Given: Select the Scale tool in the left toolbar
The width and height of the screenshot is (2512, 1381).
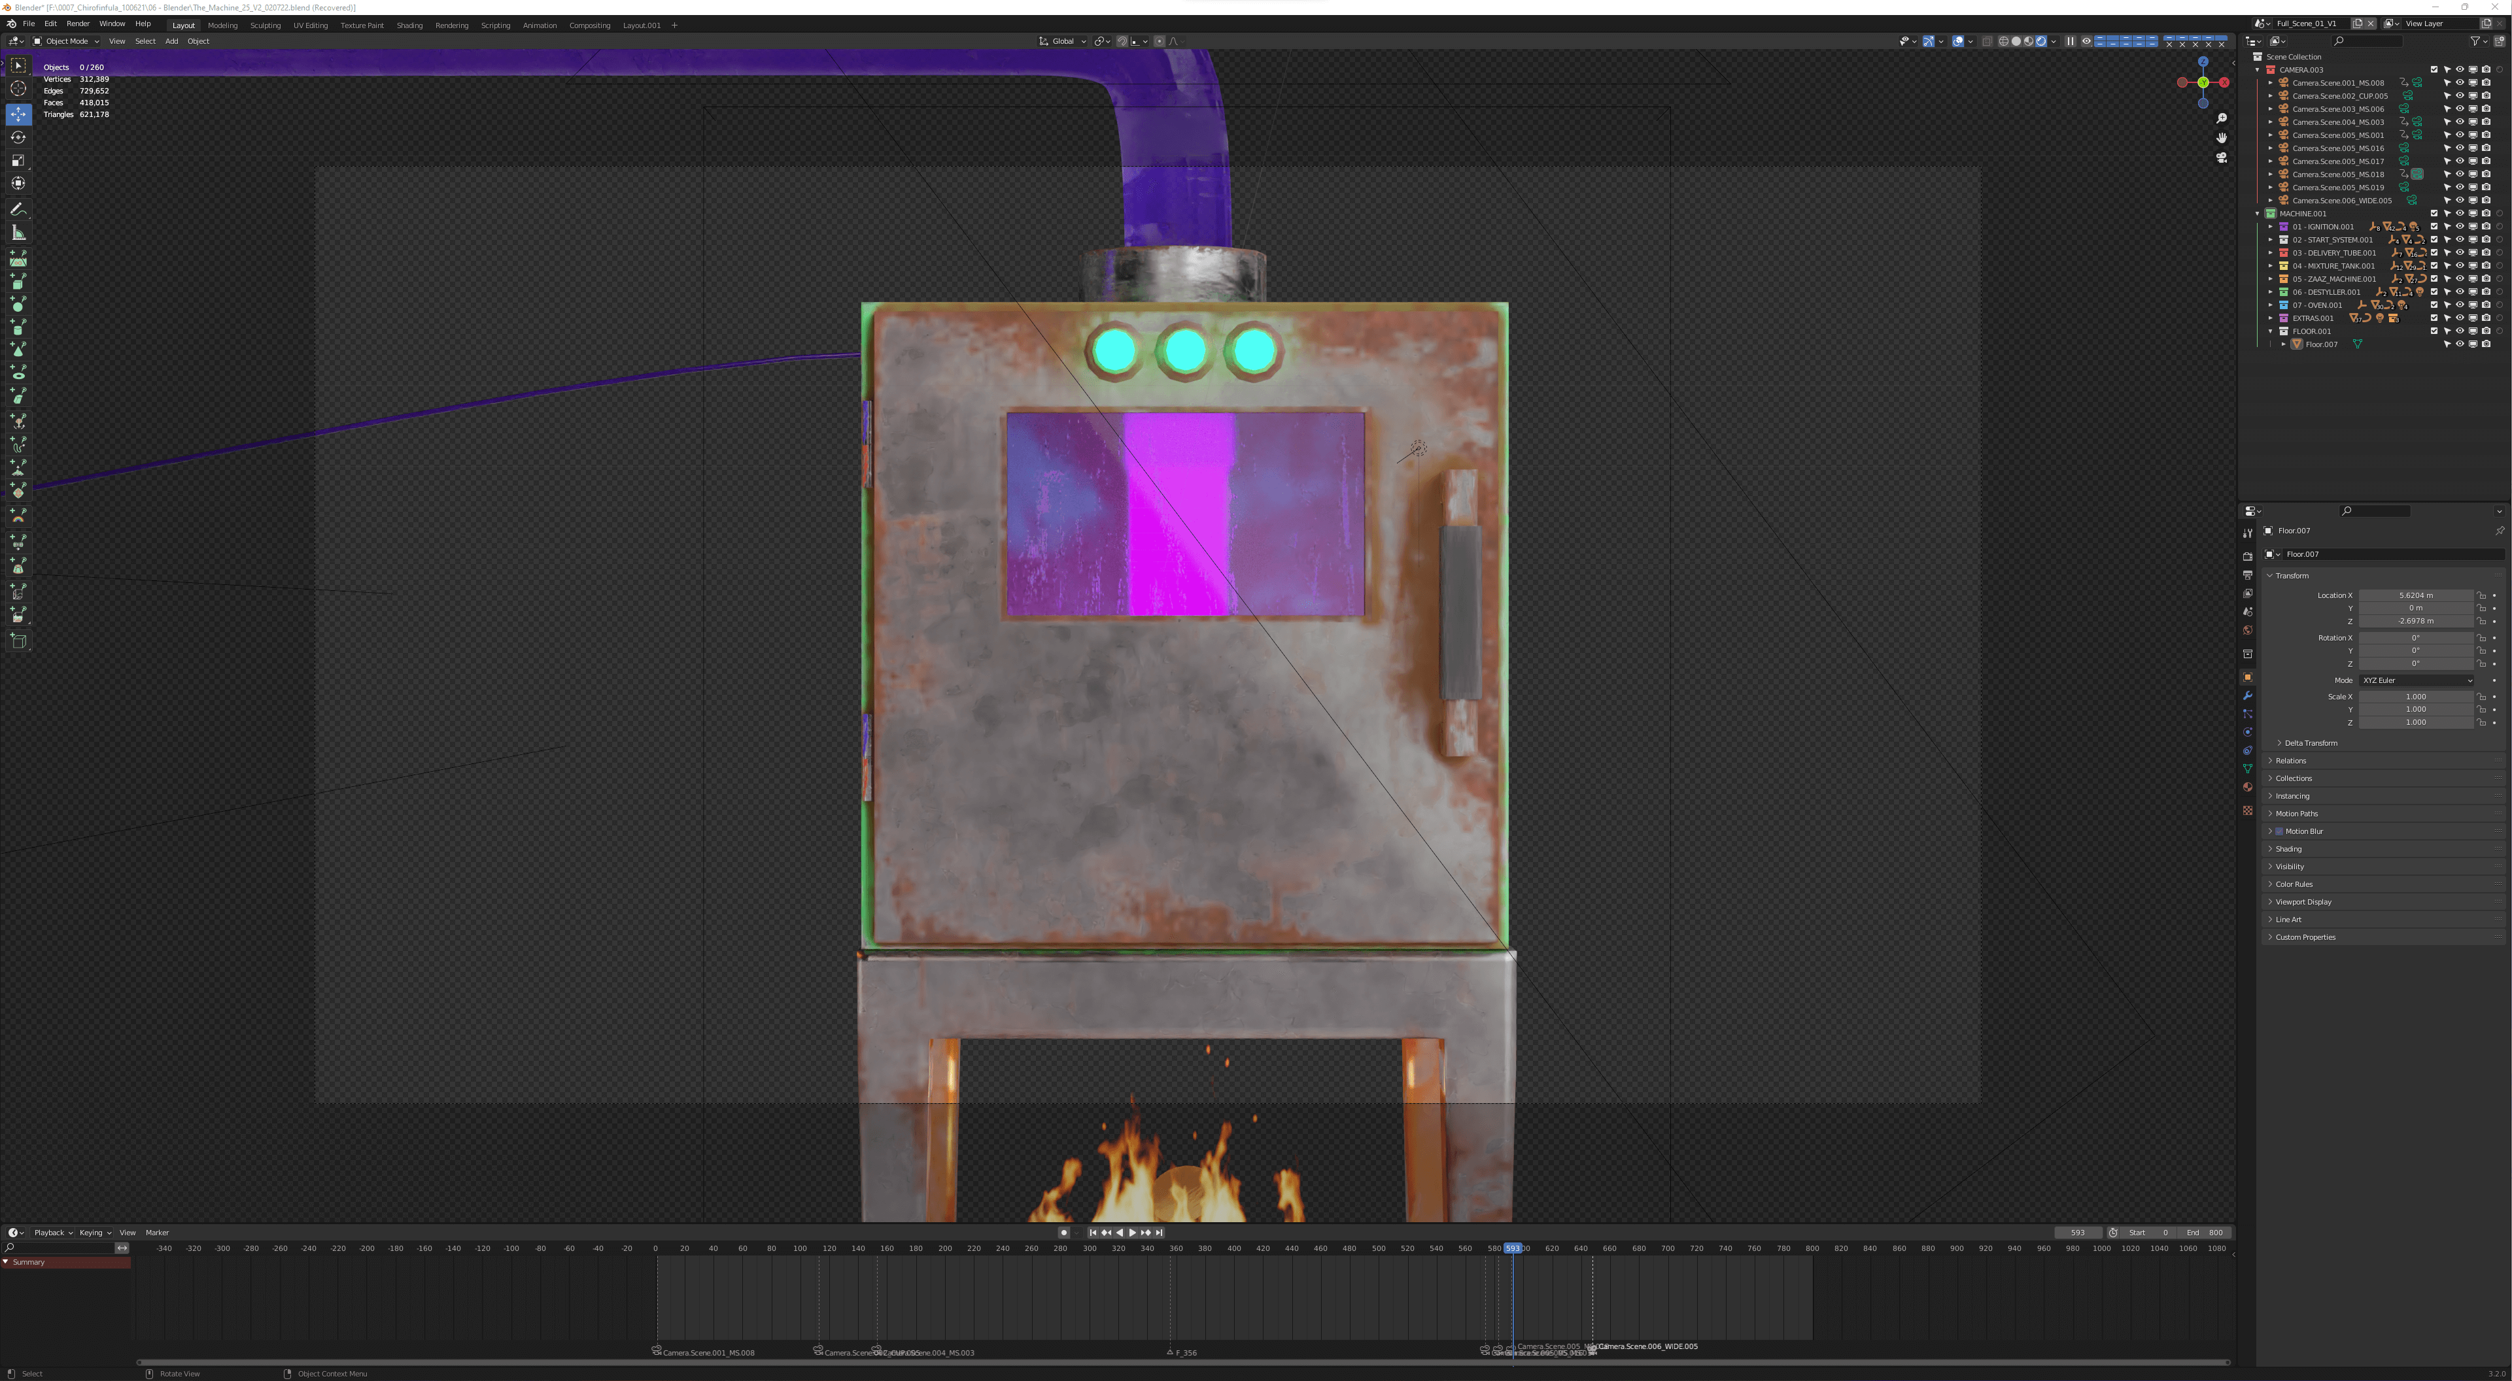Looking at the screenshot, I should pos(18,161).
